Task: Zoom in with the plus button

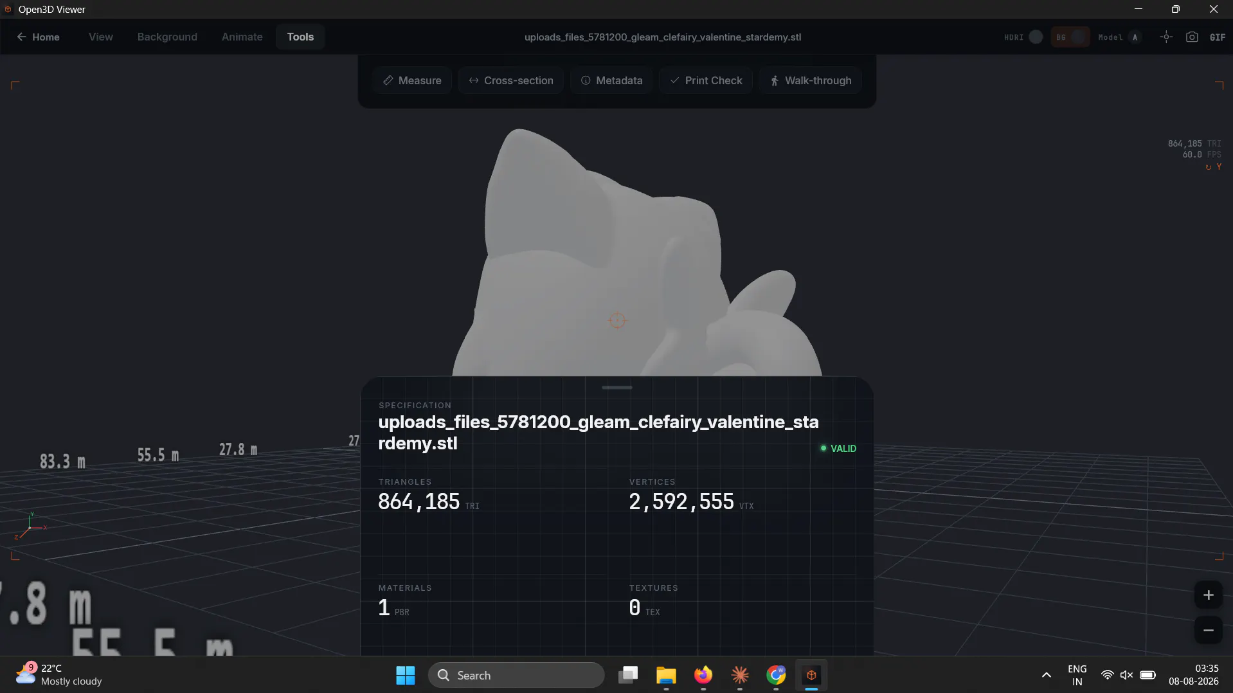Action: (1208, 595)
